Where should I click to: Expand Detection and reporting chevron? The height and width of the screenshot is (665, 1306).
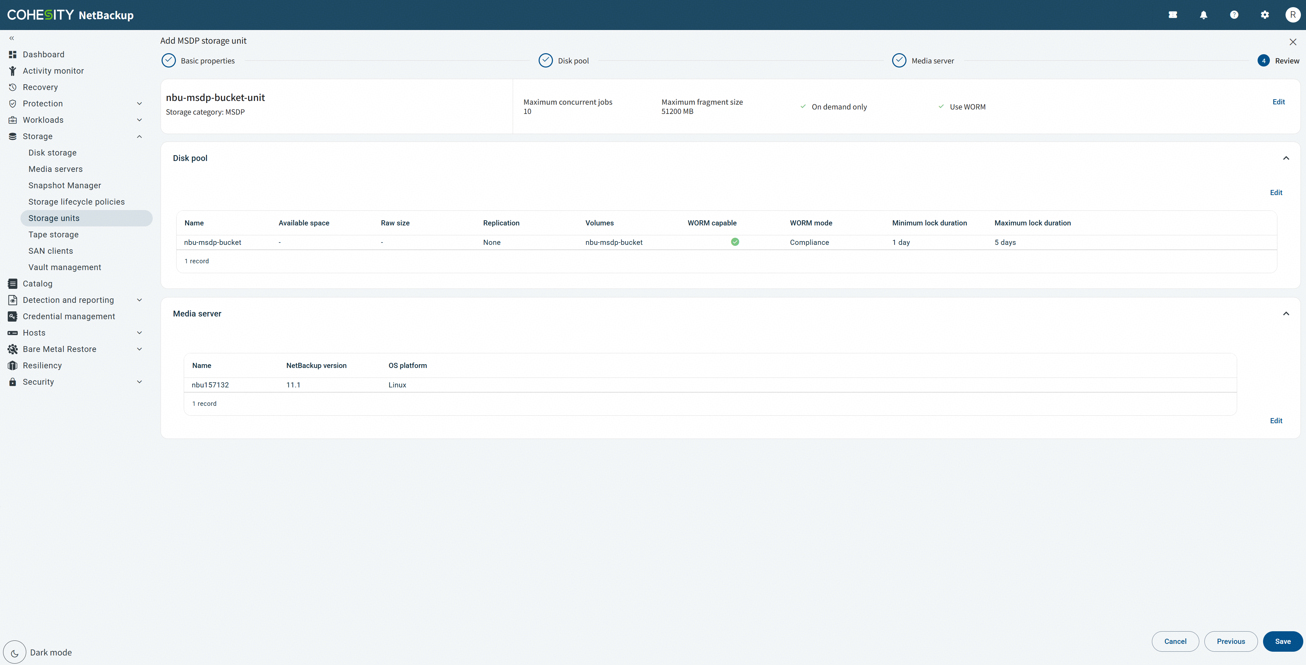(x=139, y=300)
